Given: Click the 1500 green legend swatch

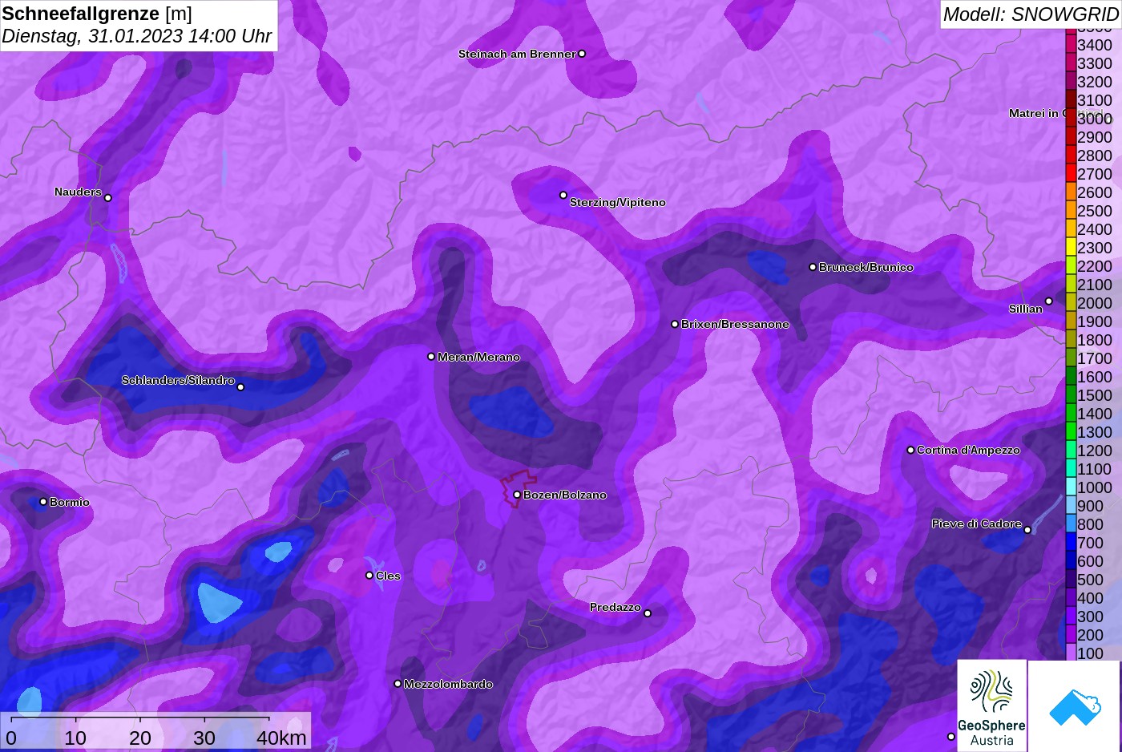Looking at the screenshot, I should point(1071,394).
